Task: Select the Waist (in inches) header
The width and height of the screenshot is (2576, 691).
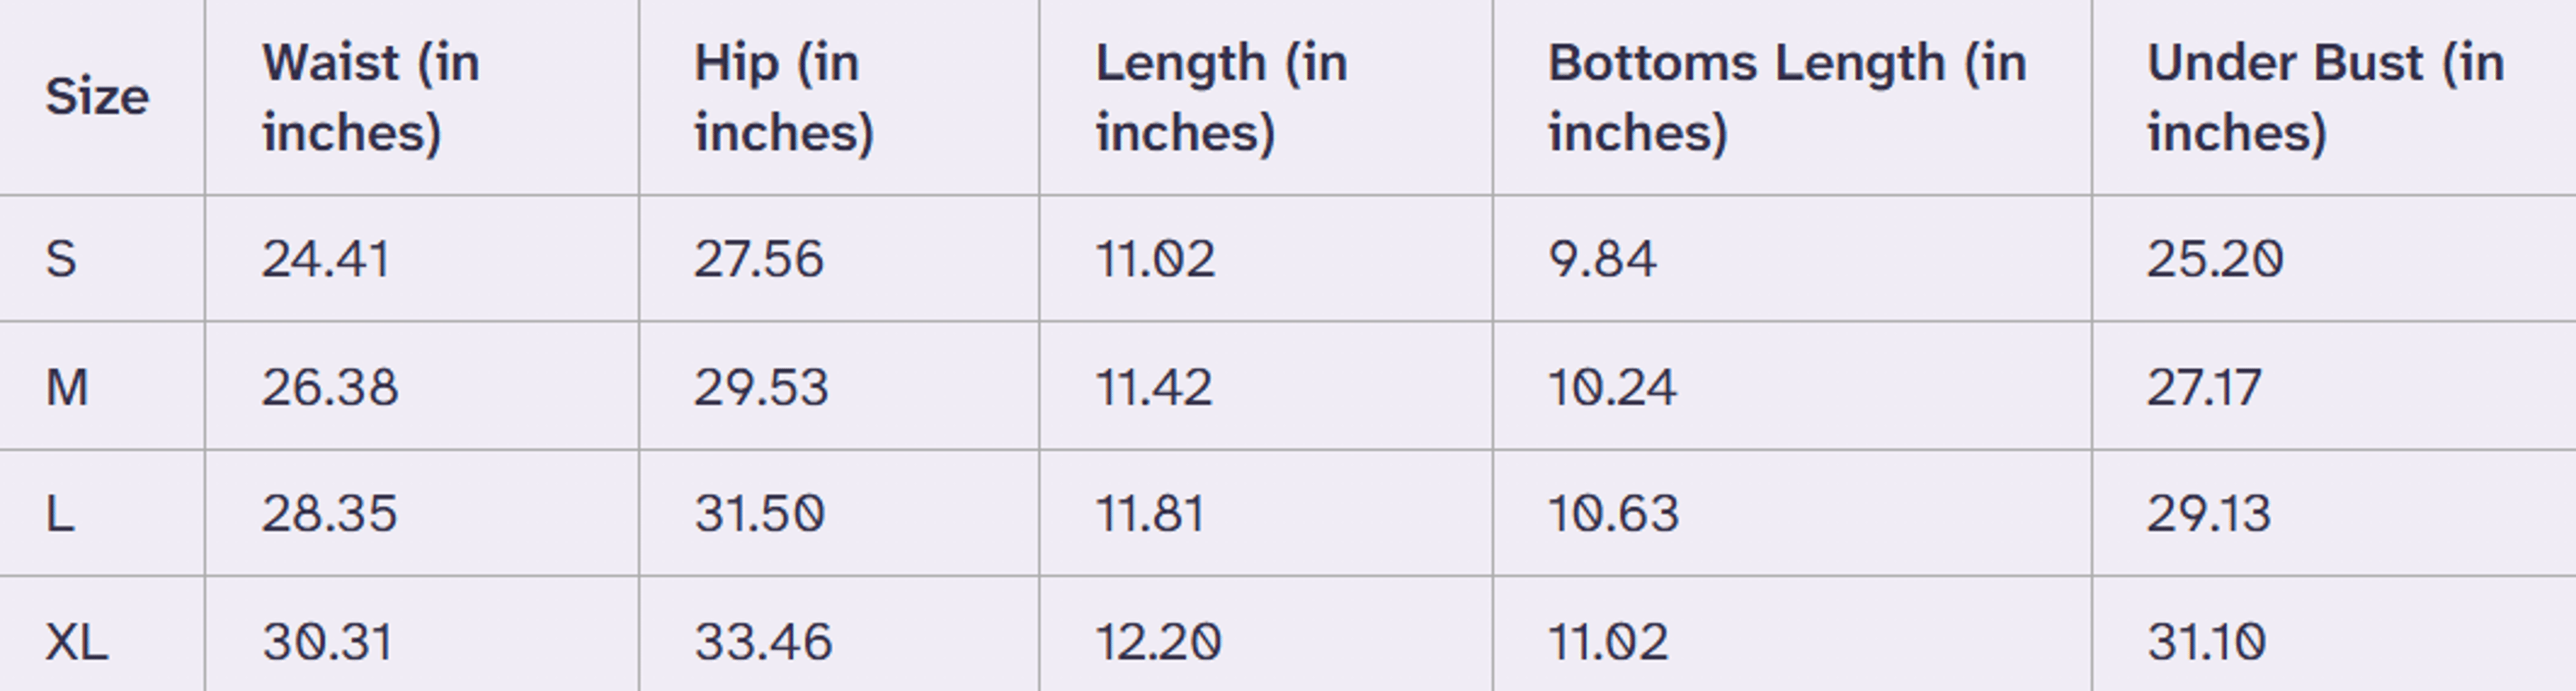Action: click(x=371, y=97)
